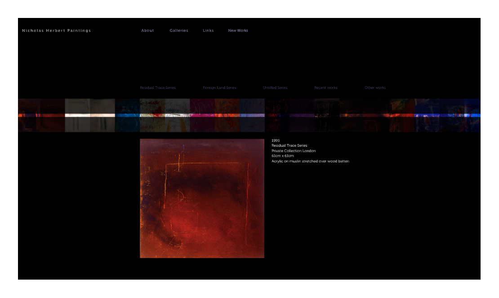Screen dimensions: 499x298
Task: Select the white thumbnail with yellow shapes
Action: (177, 115)
